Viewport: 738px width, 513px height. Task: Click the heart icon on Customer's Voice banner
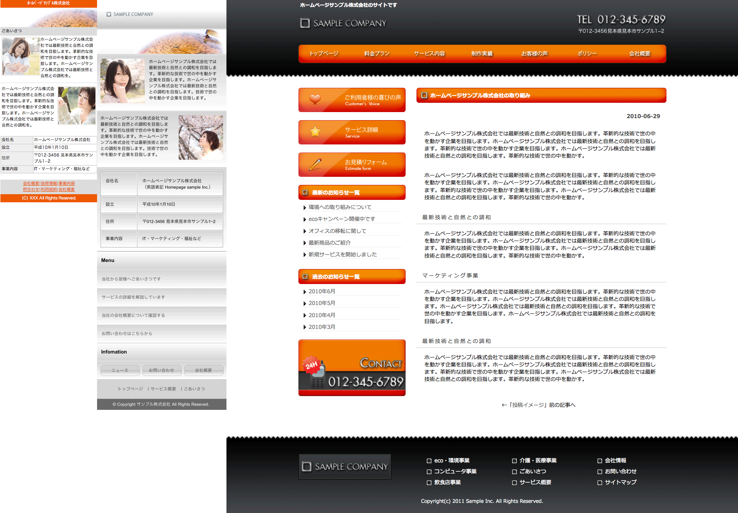315,99
